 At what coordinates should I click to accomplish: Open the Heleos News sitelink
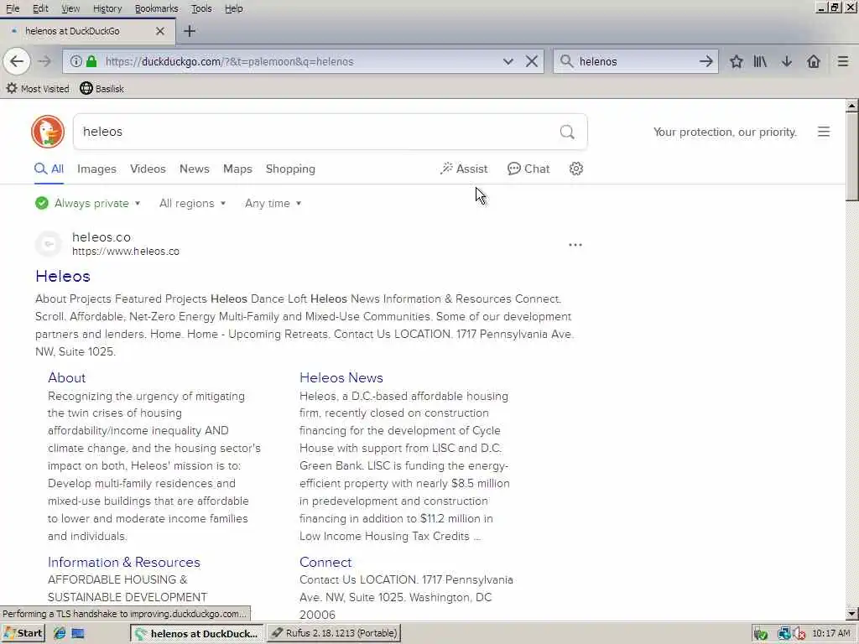click(341, 378)
